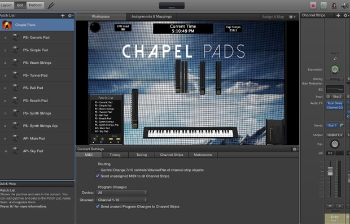Click the green Expression knob
This screenshot has height=224, width=350.
335,69
